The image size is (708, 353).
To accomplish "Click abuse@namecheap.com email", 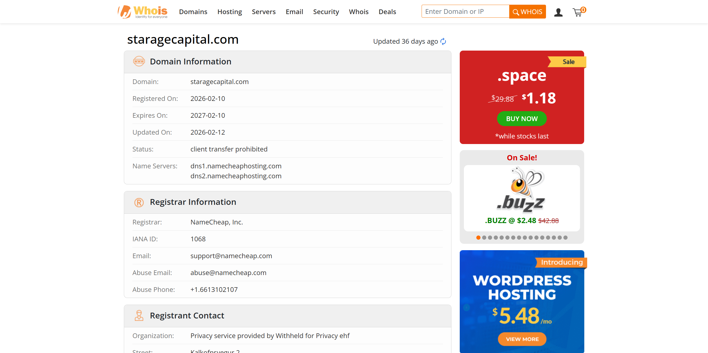I will coord(228,273).
